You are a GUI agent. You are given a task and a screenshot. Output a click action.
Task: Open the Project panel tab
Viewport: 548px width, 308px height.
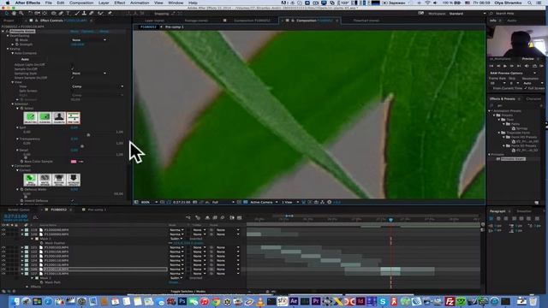(x=9, y=21)
